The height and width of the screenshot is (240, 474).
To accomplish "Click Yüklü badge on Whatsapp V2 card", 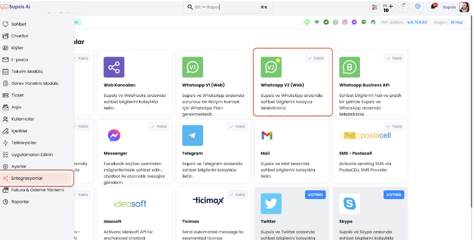I will [x=316, y=58].
